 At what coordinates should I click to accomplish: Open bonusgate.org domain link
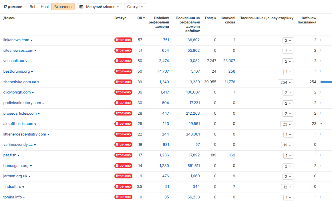point(16,166)
